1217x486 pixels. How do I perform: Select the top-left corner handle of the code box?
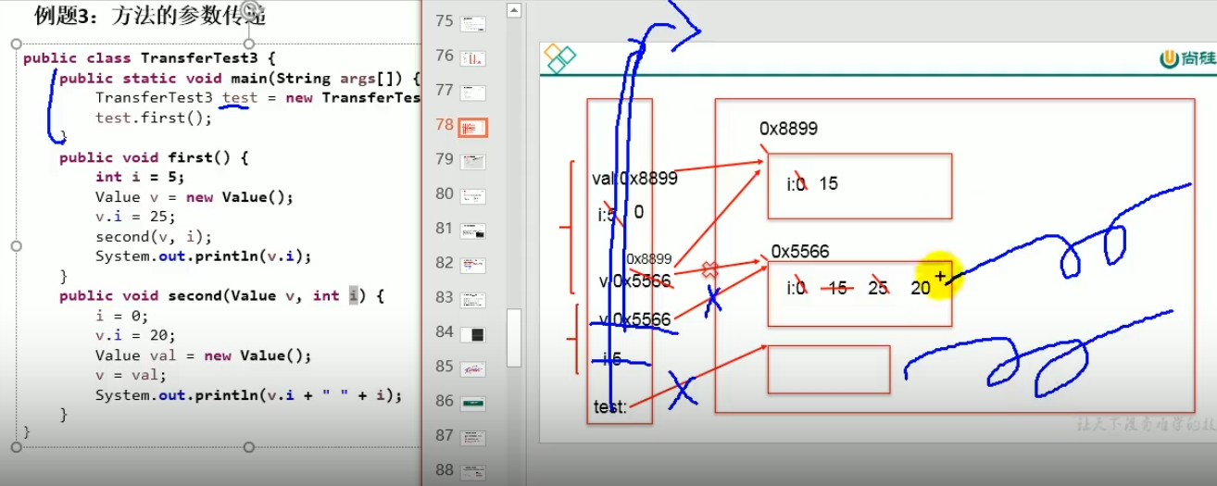click(16, 44)
